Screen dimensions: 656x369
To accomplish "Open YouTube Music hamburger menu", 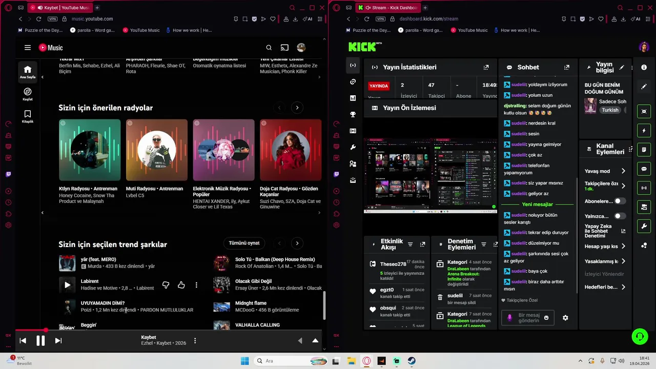I will tap(28, 48).
